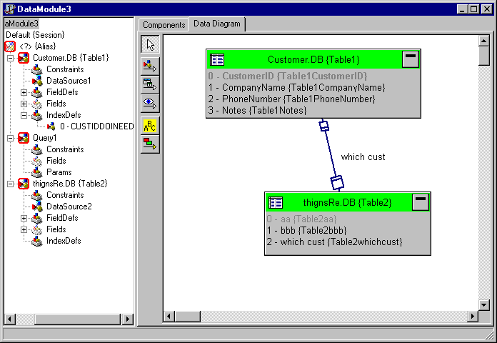Click the IndexDefs icon under thignsRe.DB
This screenshot has width=497, height=343.
coord(37,241)
